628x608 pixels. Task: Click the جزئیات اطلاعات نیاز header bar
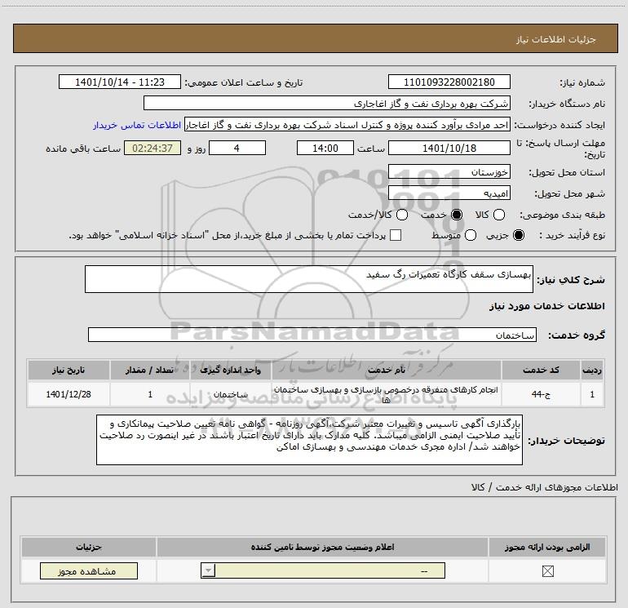316,38
